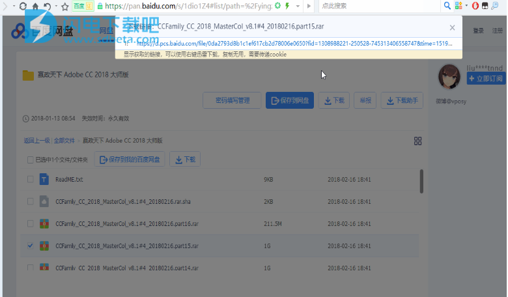Click the part15.rar file name
Screen dimensions: 508x297
pos(127,246)
